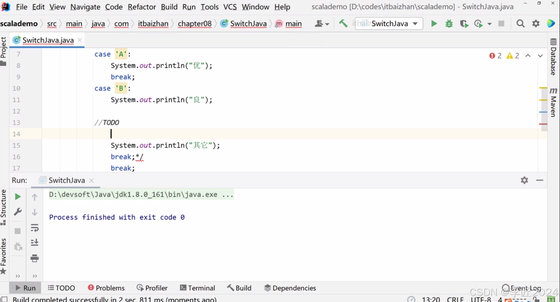Open the colorful plugin icon at far right

point(551,24)
